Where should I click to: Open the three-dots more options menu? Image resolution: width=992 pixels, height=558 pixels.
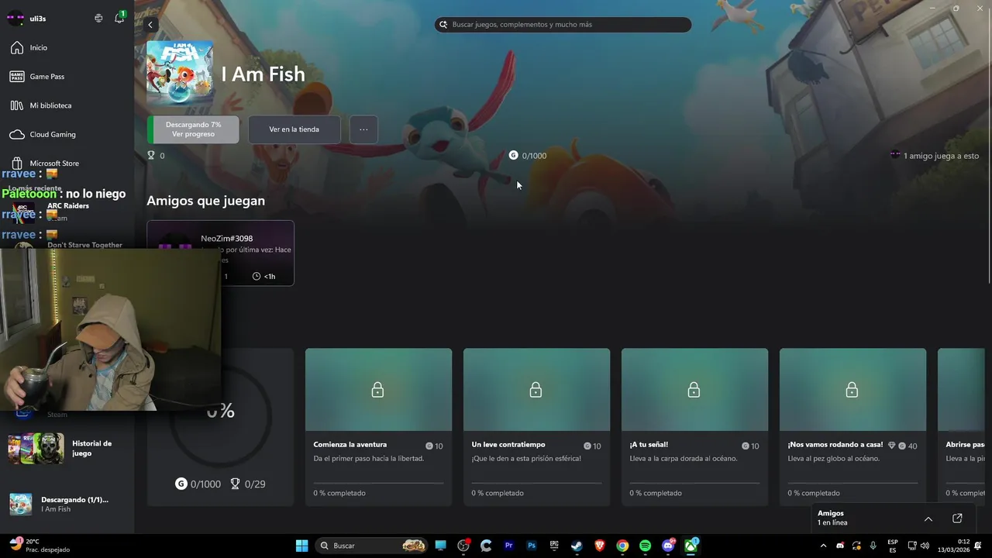click(x=363, y=129)
